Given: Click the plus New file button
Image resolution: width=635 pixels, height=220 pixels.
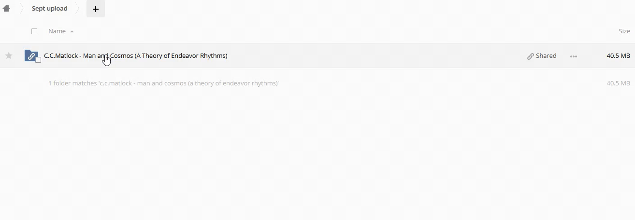Looking at the screenshot, I should (x=96, y=9).
